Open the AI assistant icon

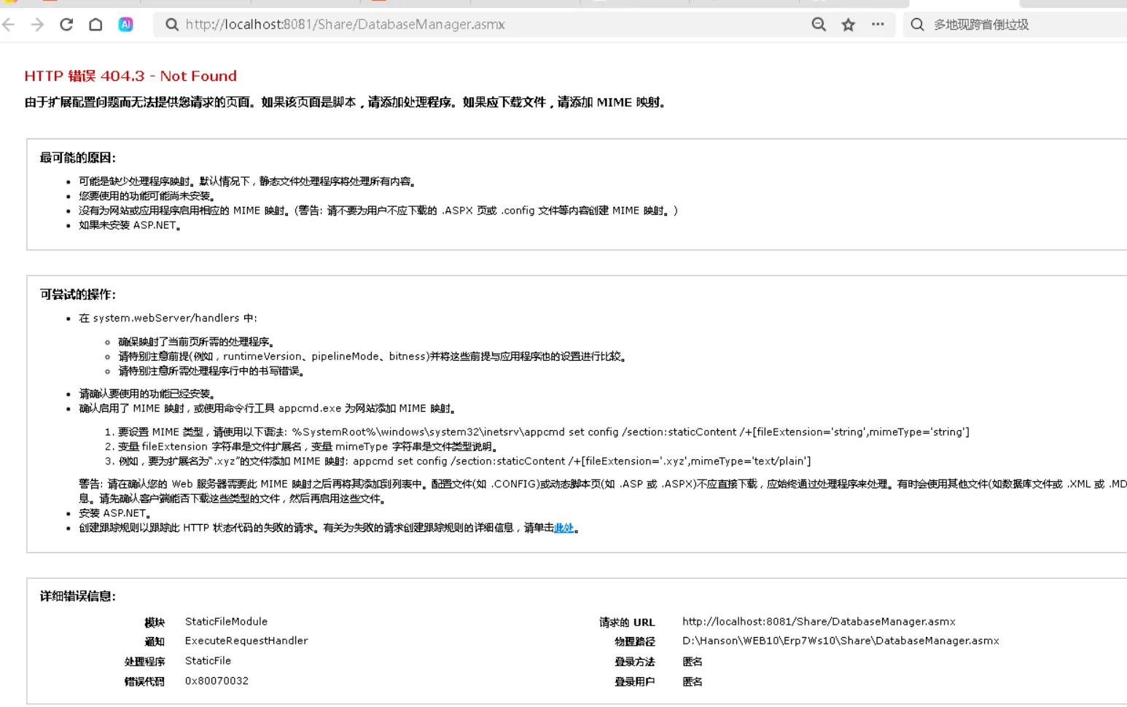(125, 25)
